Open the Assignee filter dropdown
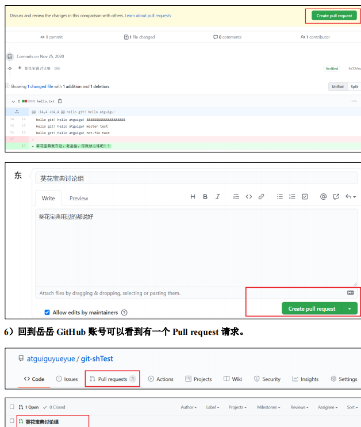The image size is (361, 427). pyautogui.click(x=328, y=407)
